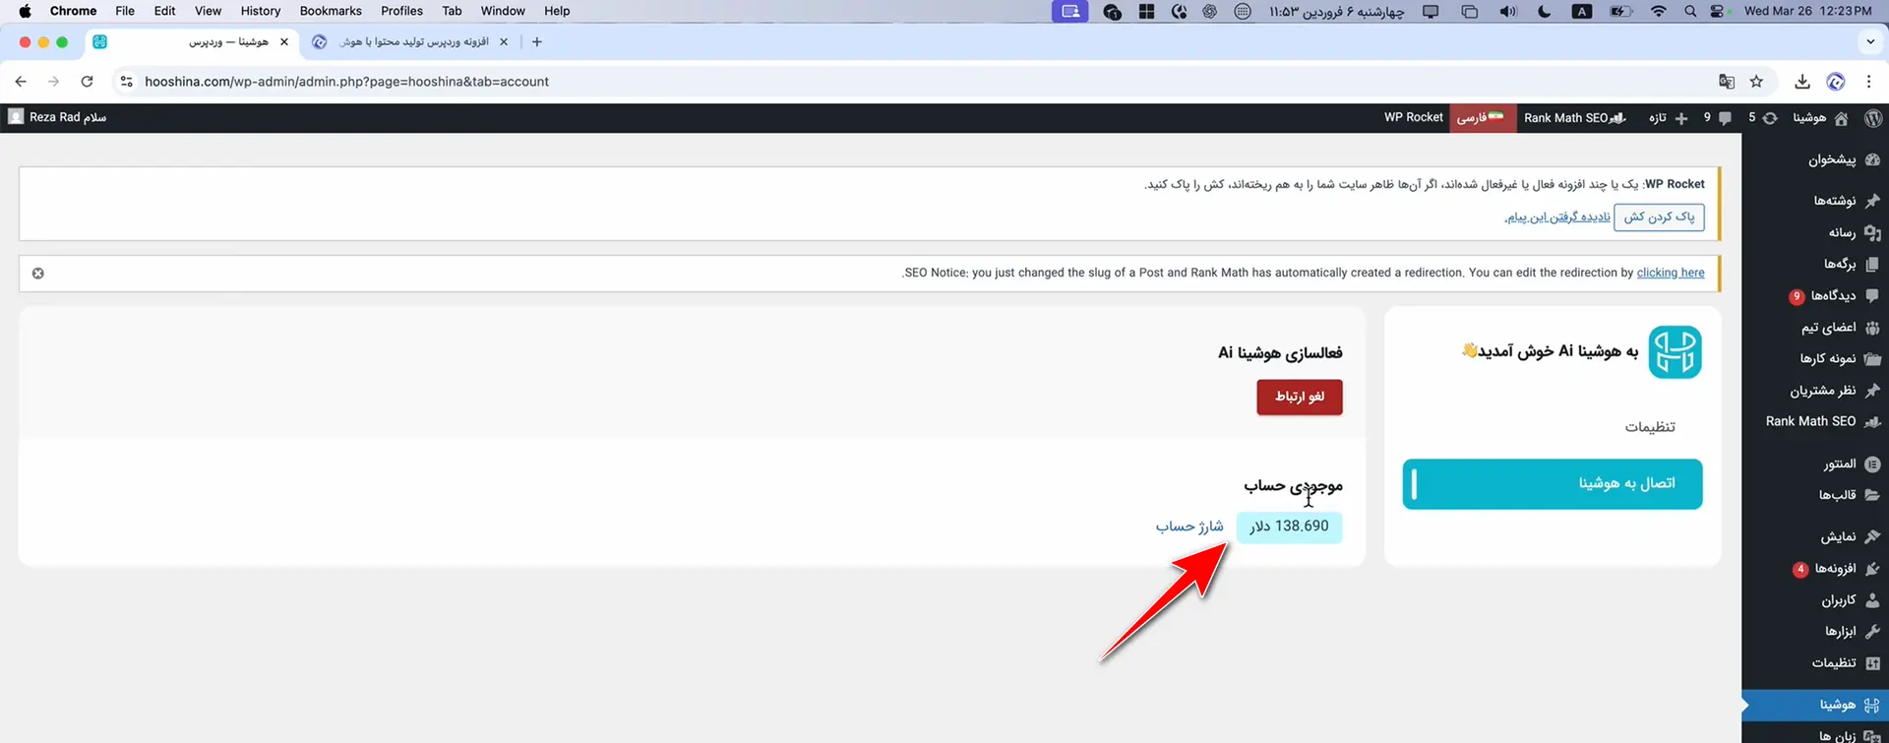Open battery status in menu bar
1889x743 pixels.
pyautogui.click(x=1620, y=11)
